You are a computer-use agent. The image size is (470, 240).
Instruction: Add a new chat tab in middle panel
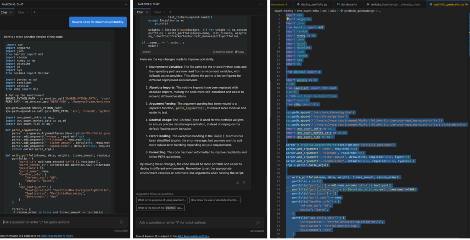click(171, 12)
